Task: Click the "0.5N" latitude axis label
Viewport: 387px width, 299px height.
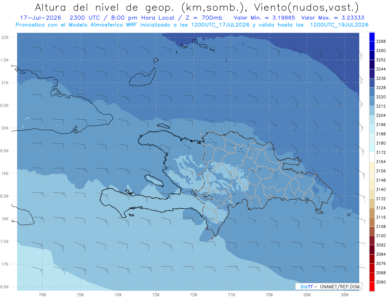Action: click(4, 105)
